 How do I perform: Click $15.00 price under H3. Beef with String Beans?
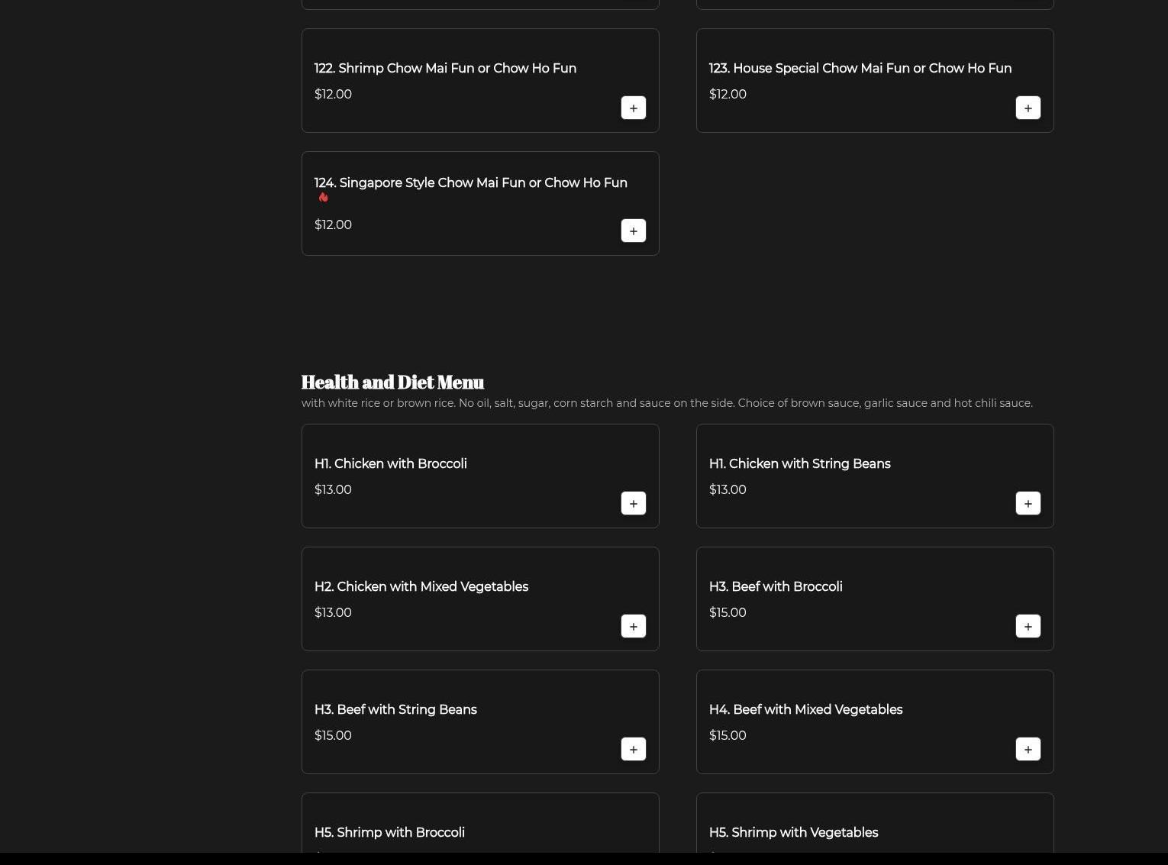coord(333,735)
